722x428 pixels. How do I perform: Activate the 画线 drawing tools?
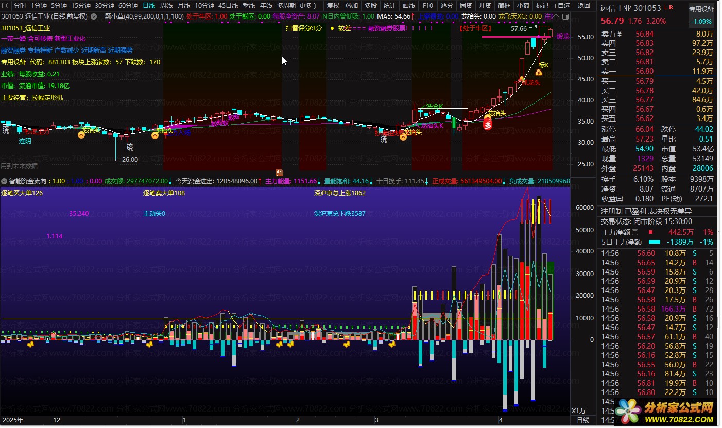(409, 6)
